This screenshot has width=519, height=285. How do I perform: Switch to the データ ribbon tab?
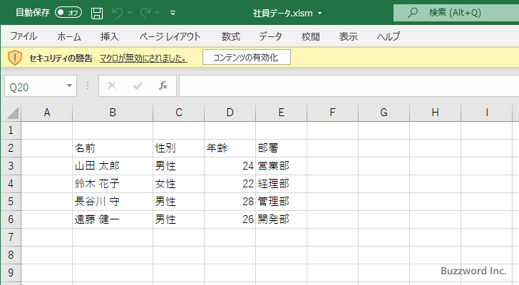(x=270, y=36)
